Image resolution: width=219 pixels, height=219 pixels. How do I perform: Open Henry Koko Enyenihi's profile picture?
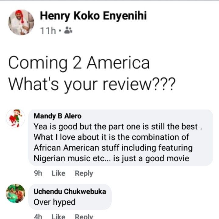pyautogui.click(x=21, y=22)
